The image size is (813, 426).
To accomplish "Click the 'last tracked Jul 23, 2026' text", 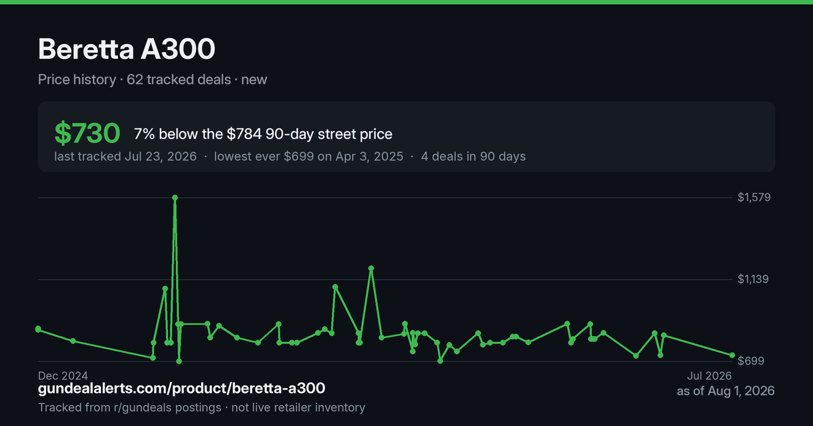I will click(125, 156).
